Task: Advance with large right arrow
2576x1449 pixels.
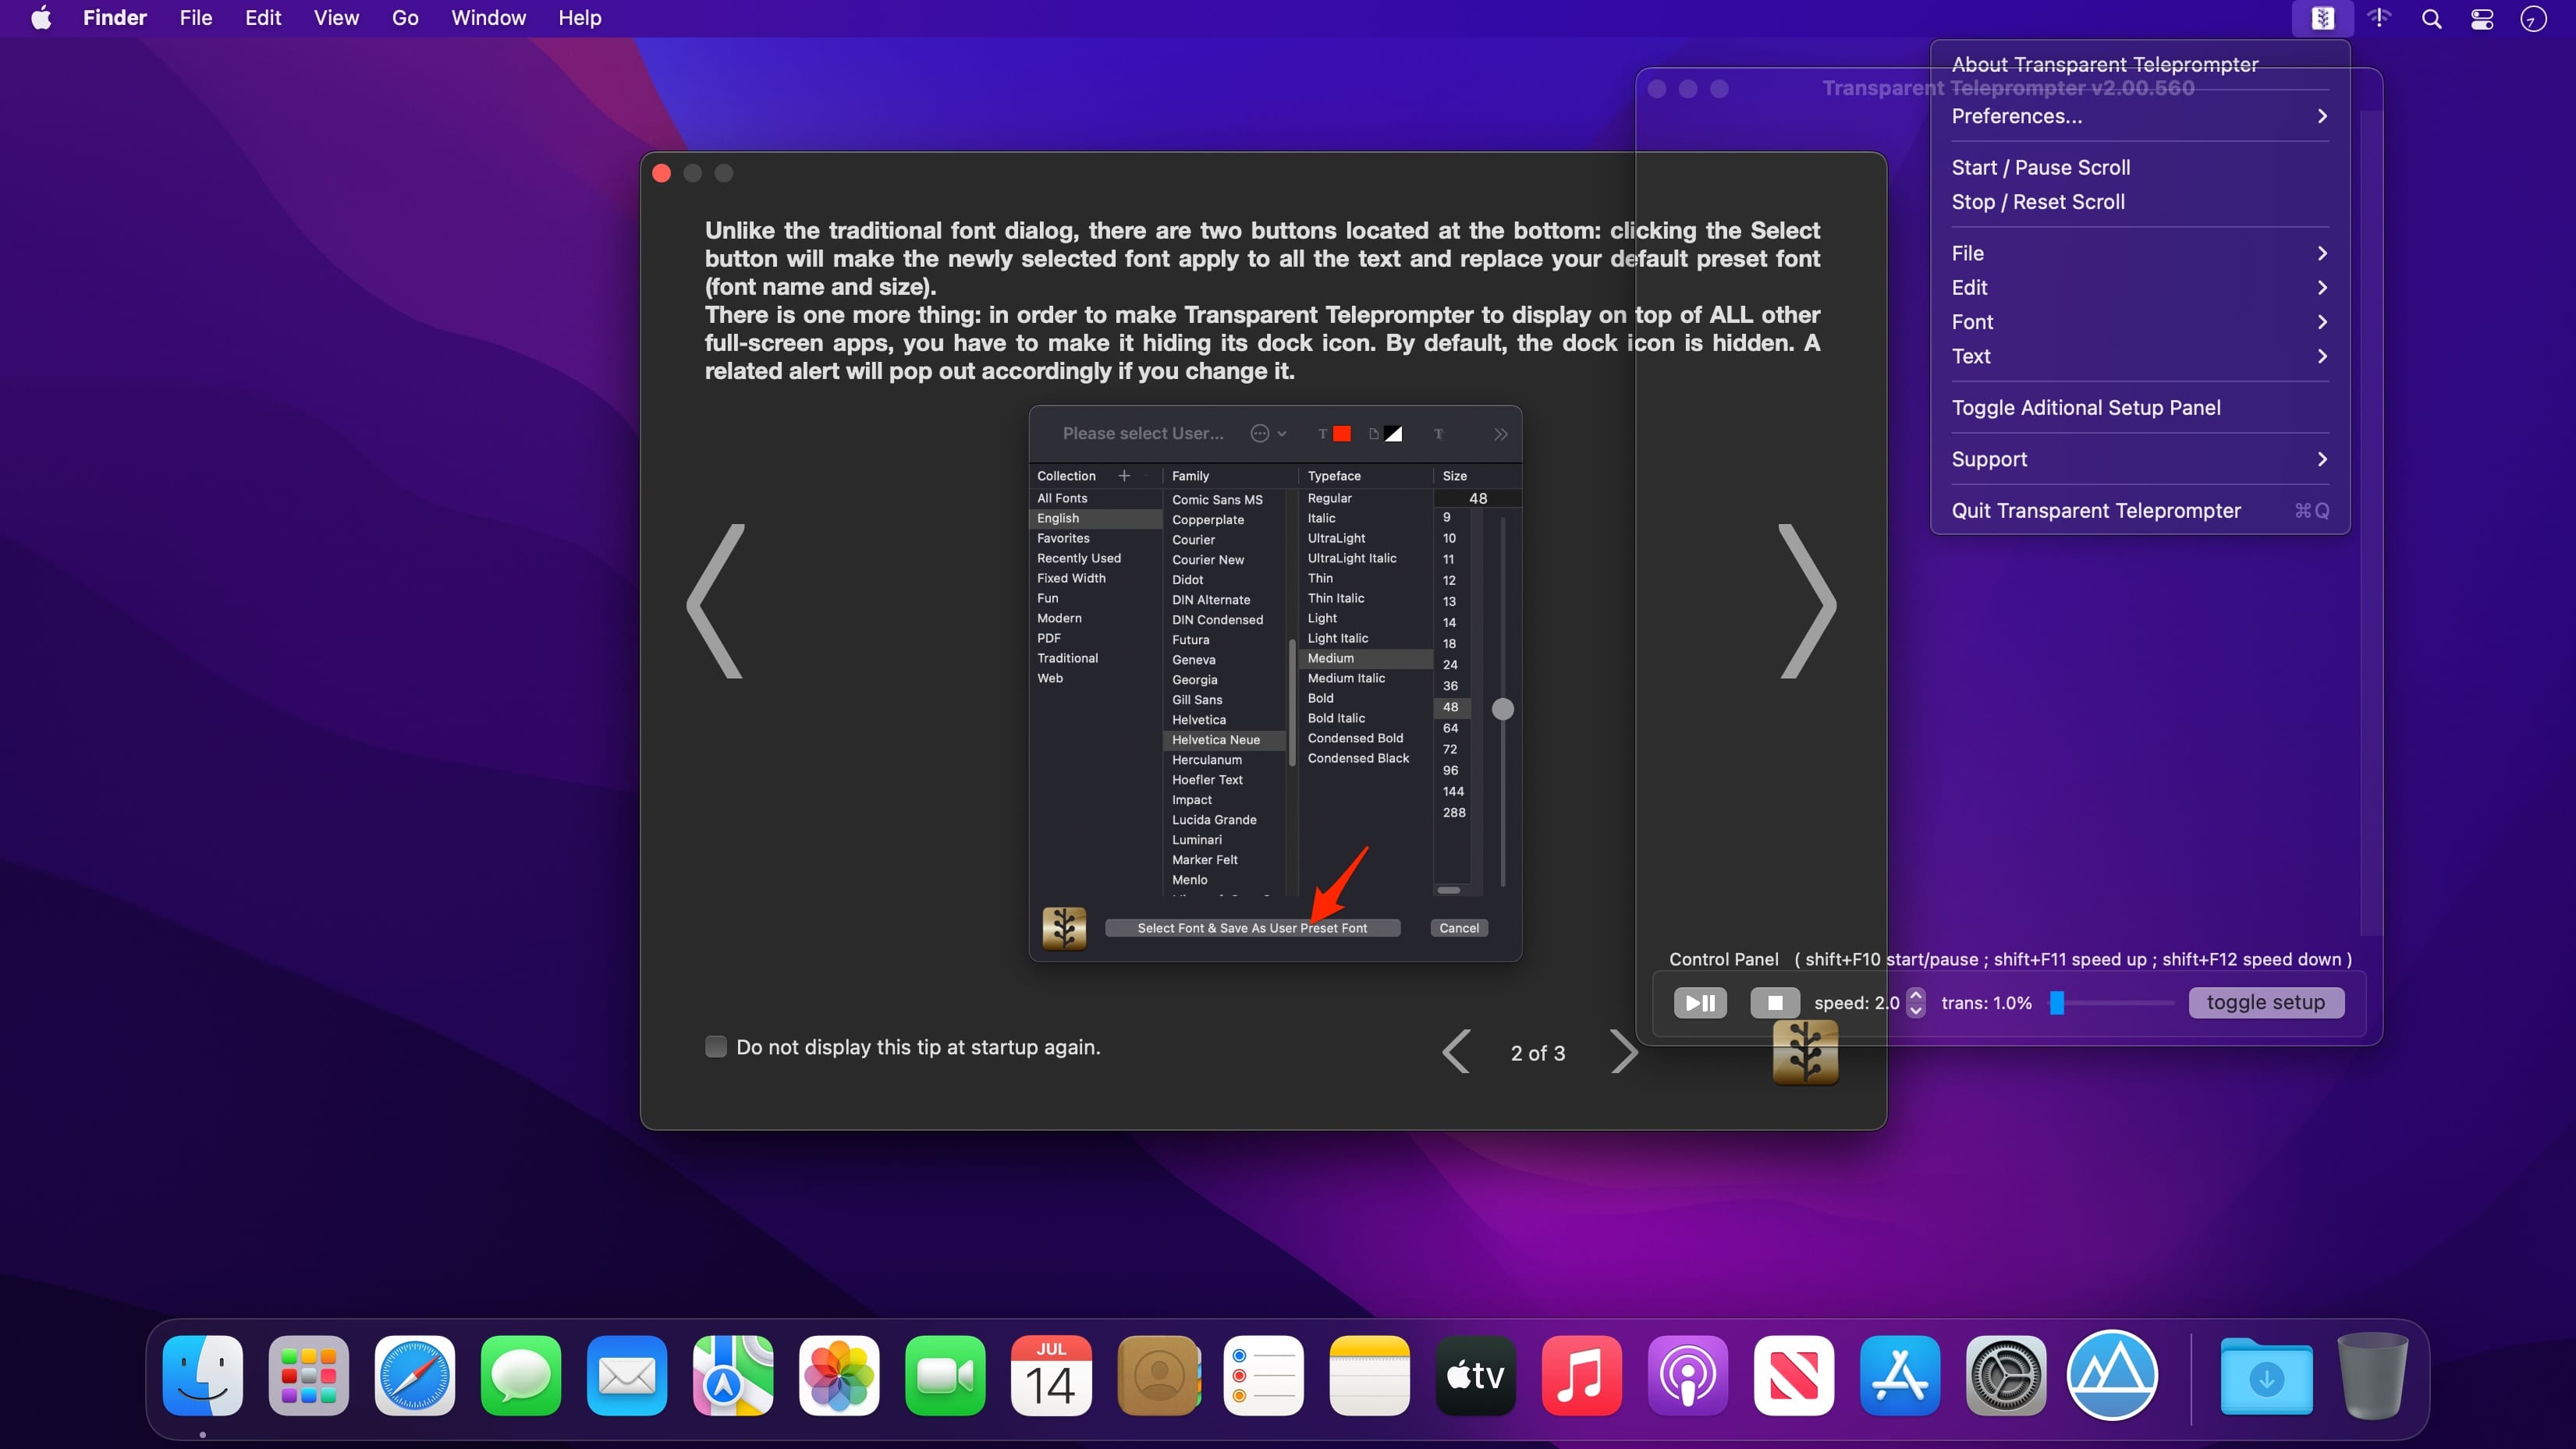Action: point(1807,601)
